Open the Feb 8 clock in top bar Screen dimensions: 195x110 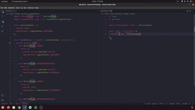pyautogui.click(x=97, y=1)
